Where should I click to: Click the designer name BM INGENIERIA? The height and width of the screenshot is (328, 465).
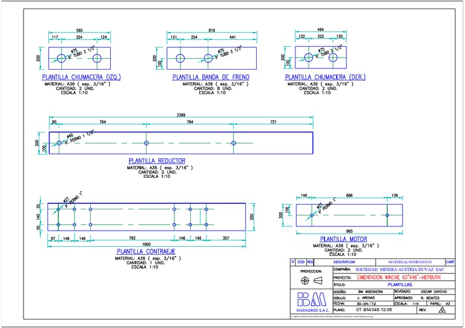pyautogui.click(x=371, y=292)
